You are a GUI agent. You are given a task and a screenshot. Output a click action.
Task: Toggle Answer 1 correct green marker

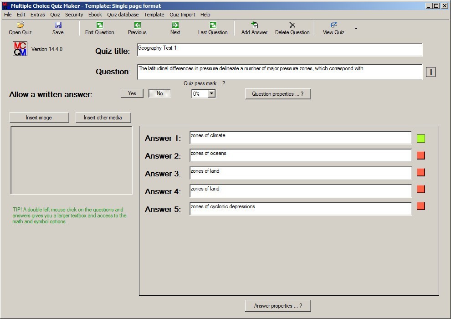[421, 139]
